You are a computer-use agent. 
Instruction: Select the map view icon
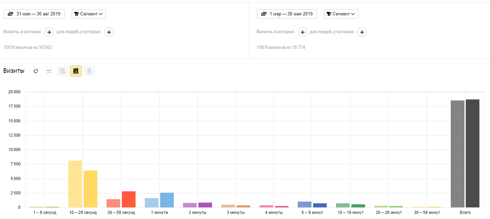coord(89,71)
